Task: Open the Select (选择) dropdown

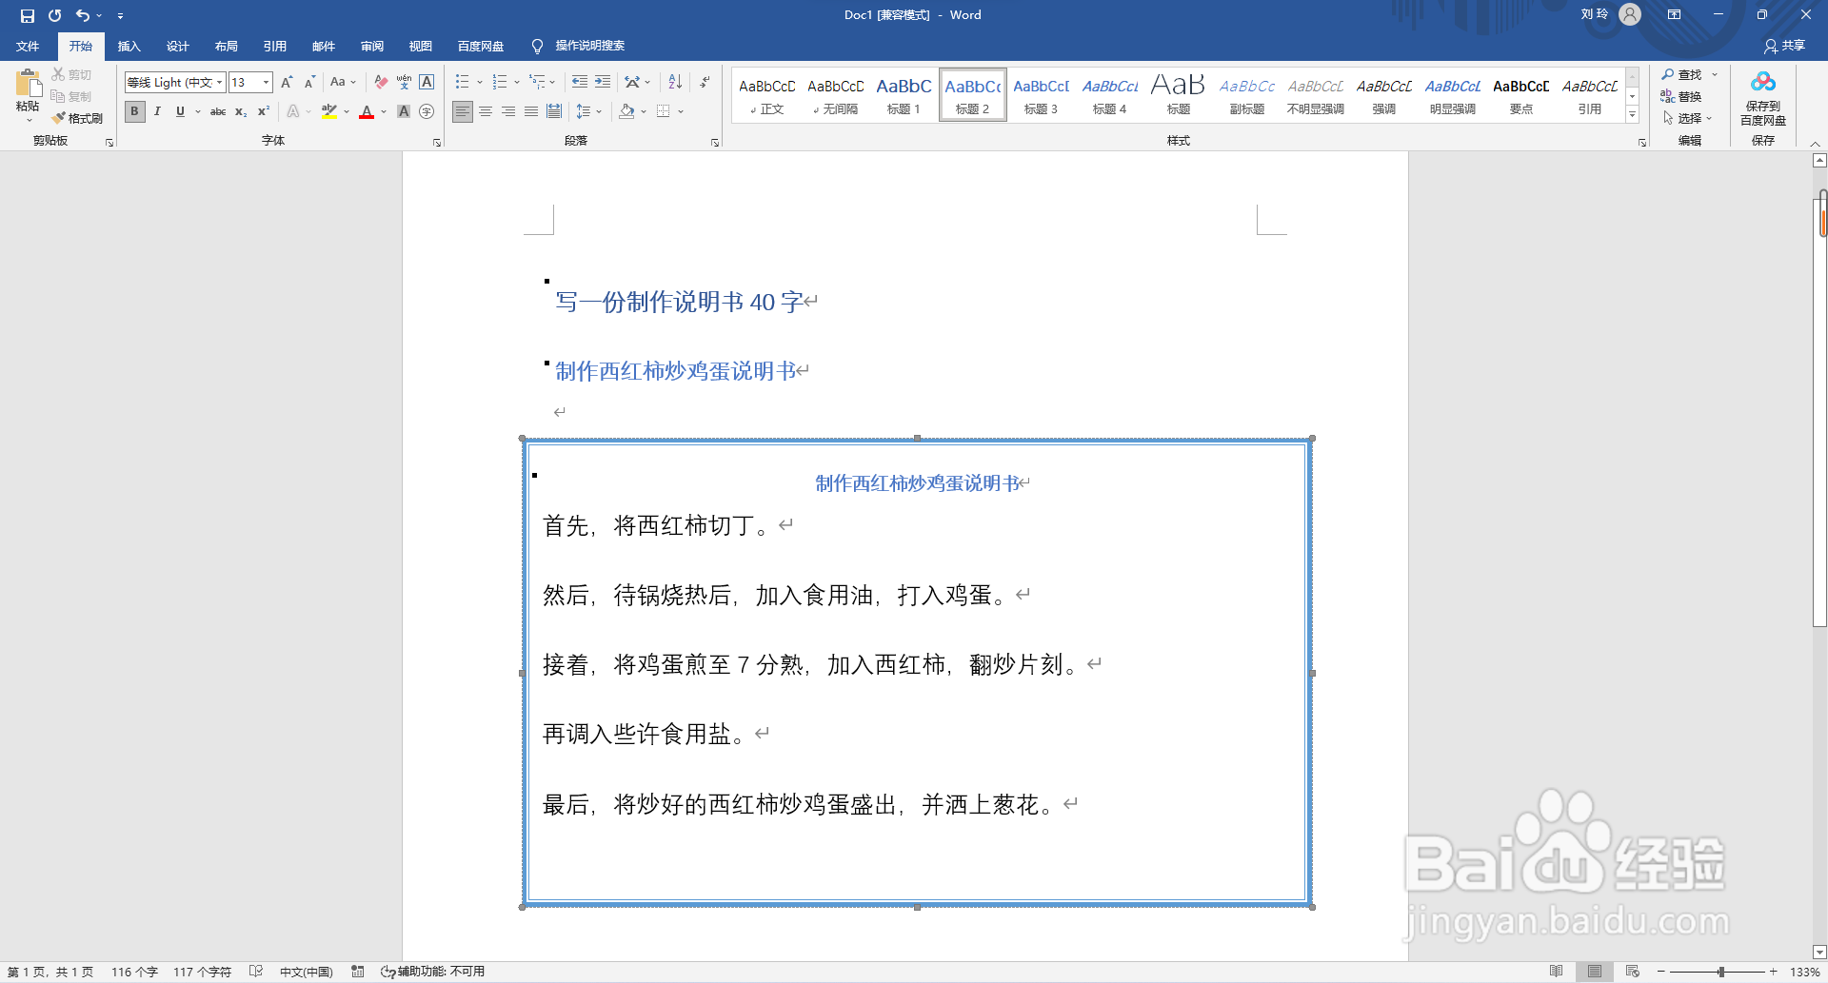Action: (1687, 118)
